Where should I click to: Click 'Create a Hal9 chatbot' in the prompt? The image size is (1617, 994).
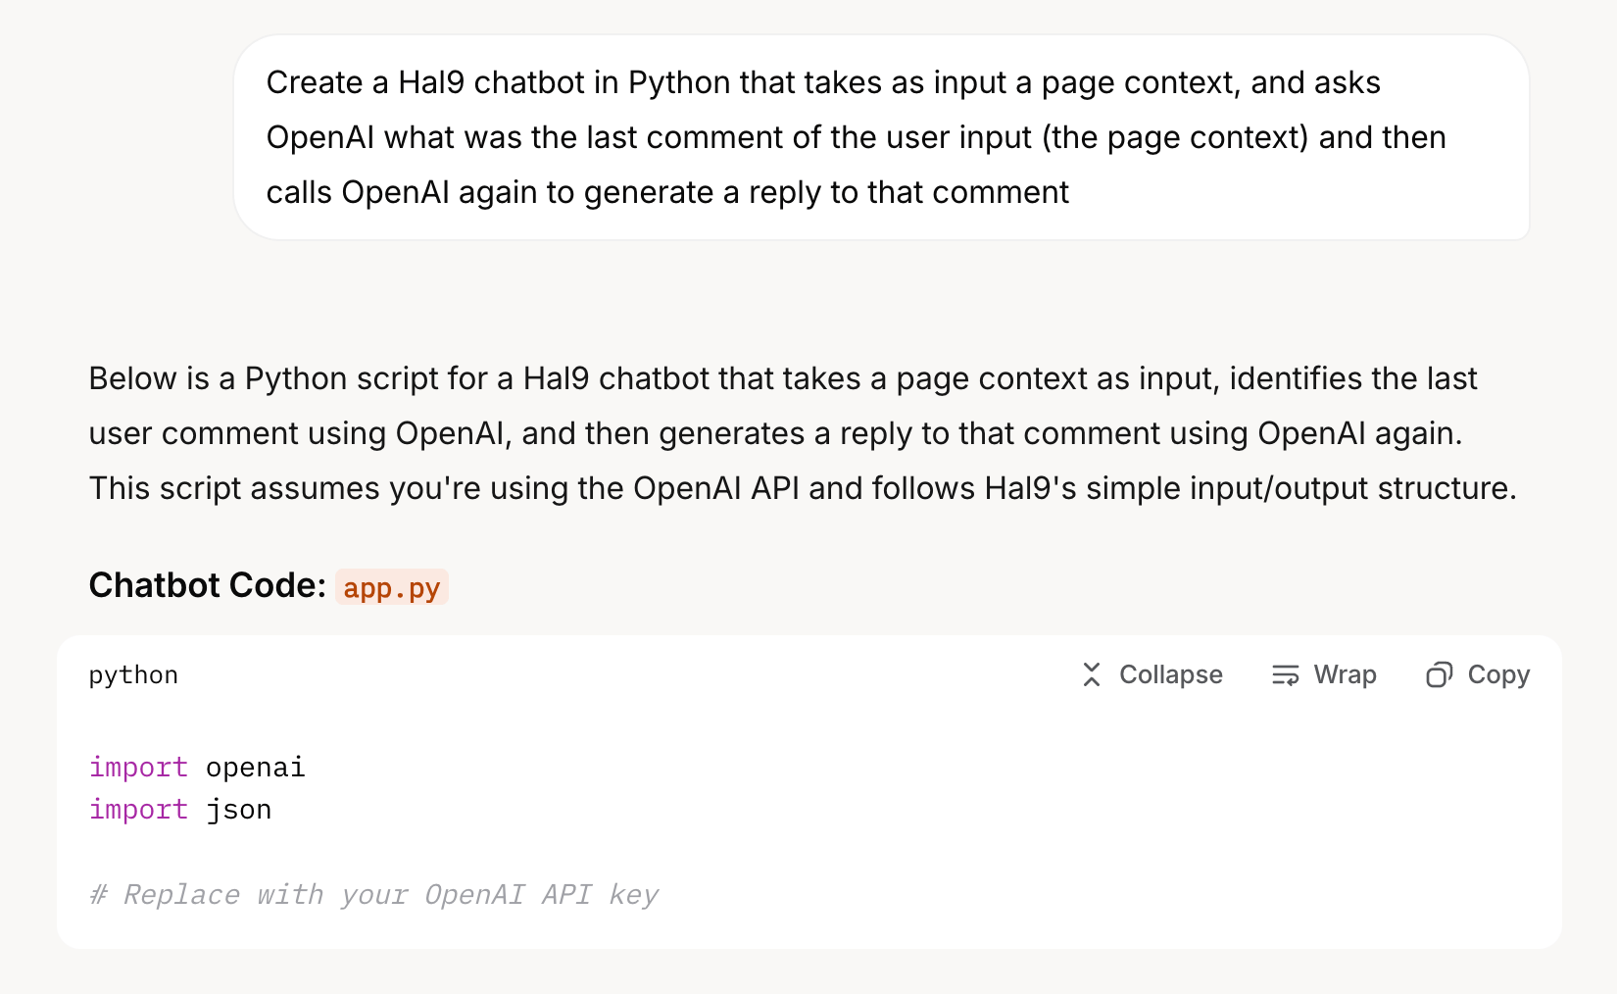click(x=426, y=82)
